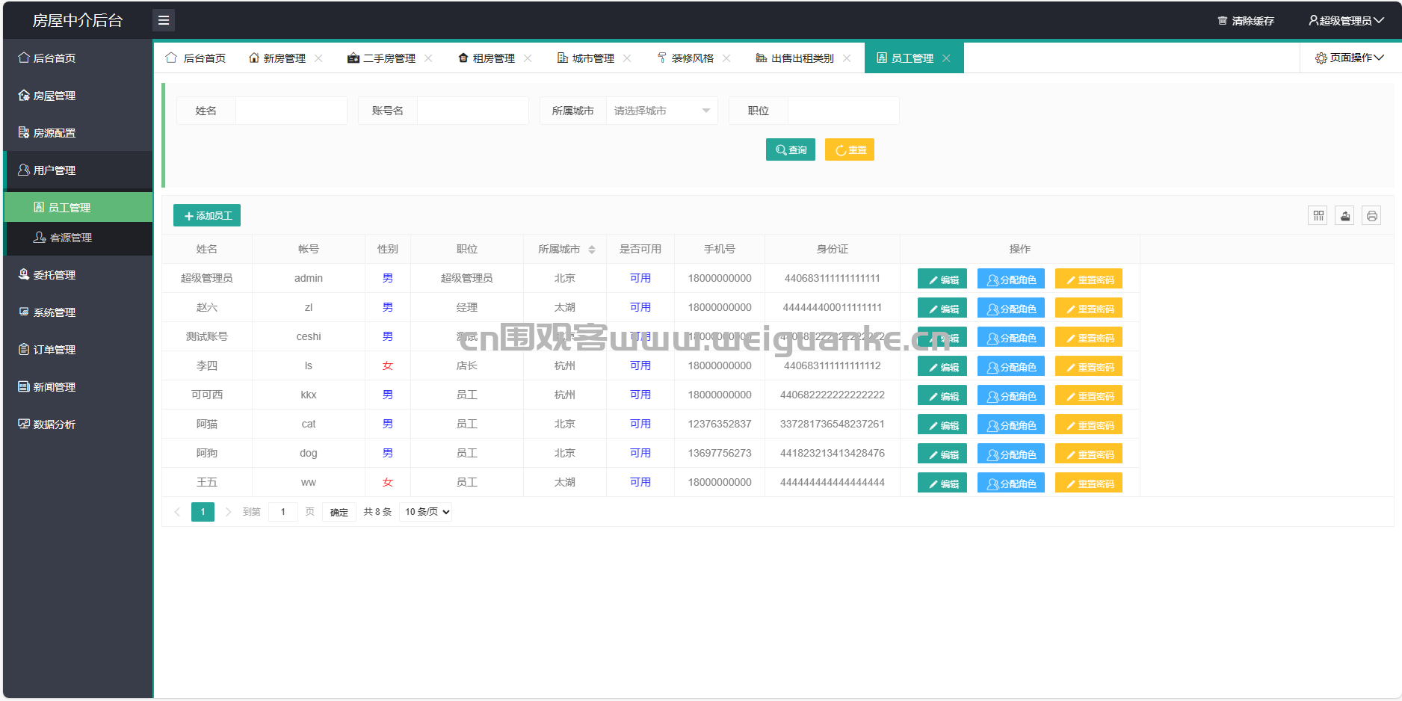Screen dimensions: 1402x701
Task: Go to next page arrow
Action: click(x=228, y=512)
